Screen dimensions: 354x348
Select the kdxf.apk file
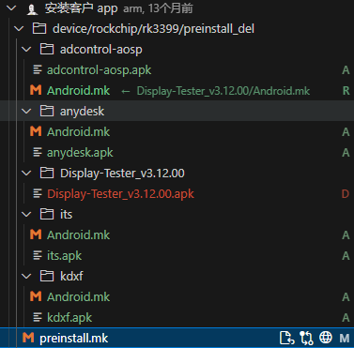[x=69, y=318]
